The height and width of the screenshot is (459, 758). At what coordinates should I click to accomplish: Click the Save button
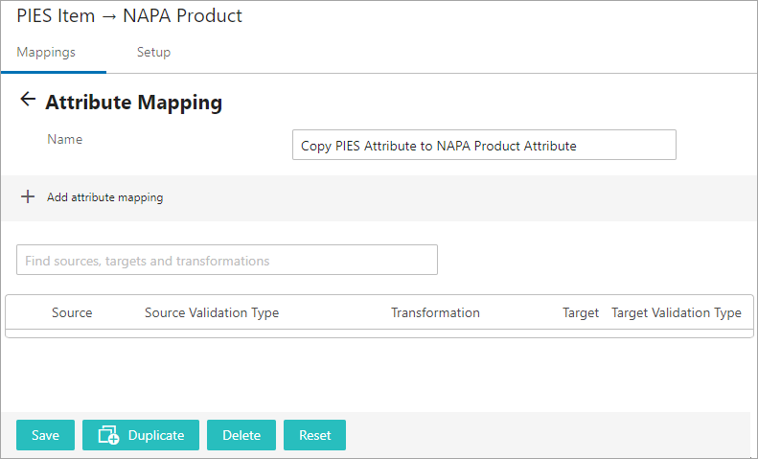click(45, 435)
